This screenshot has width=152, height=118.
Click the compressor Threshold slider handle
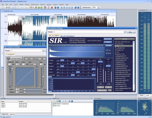pos(12,69)
